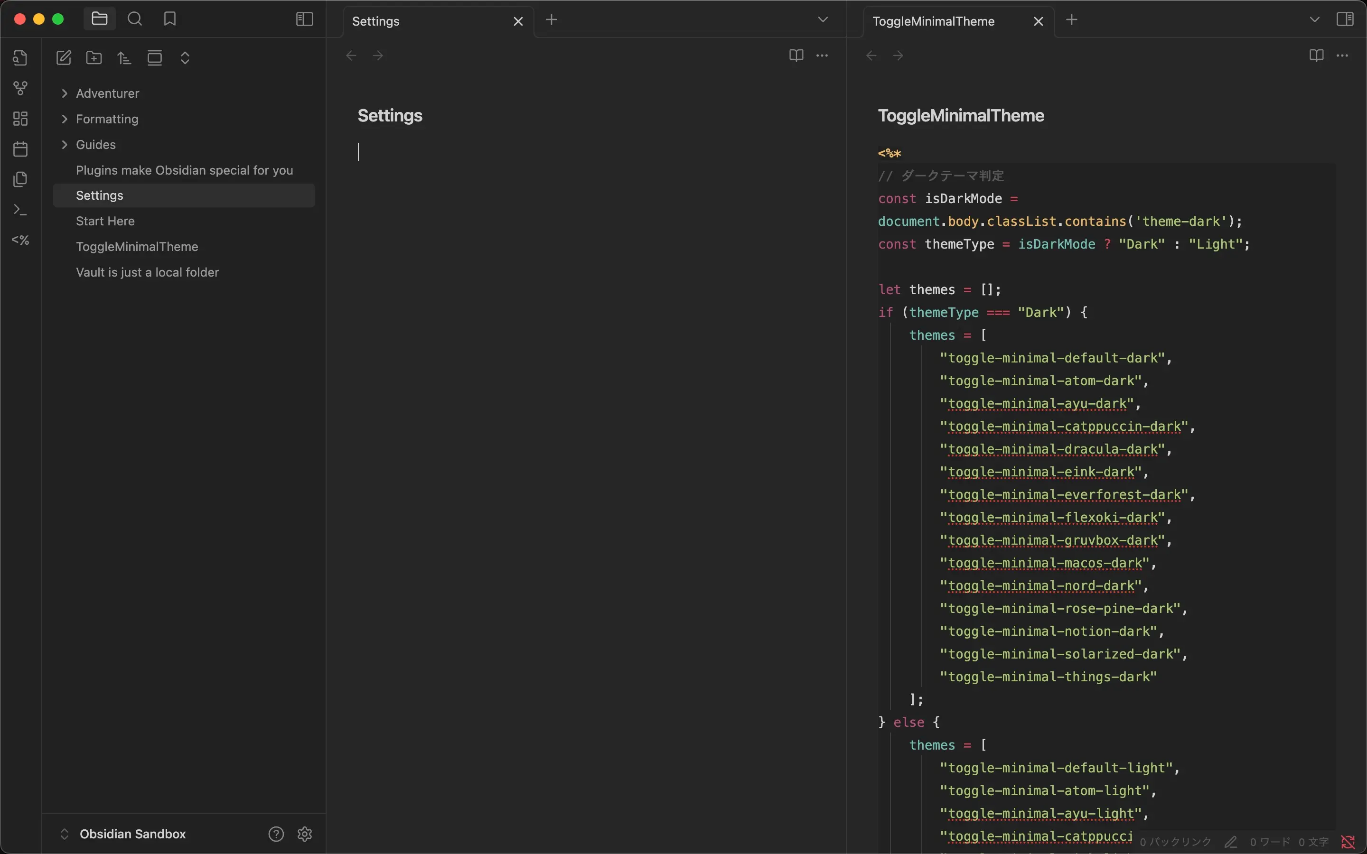1367x854 pixels.
Task: Switch to the ToggleMinimalTheme tab
Action: pyautogui.click(x=933, y=21)
